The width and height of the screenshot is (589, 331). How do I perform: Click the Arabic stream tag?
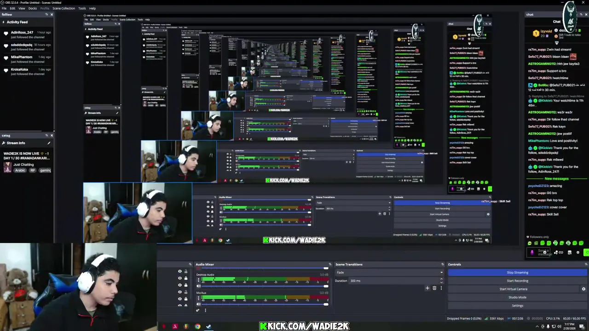point(20,171)
